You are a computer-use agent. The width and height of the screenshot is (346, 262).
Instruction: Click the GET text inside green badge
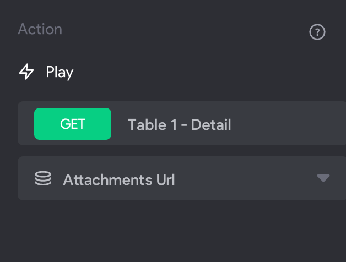(x=73, y=124)
